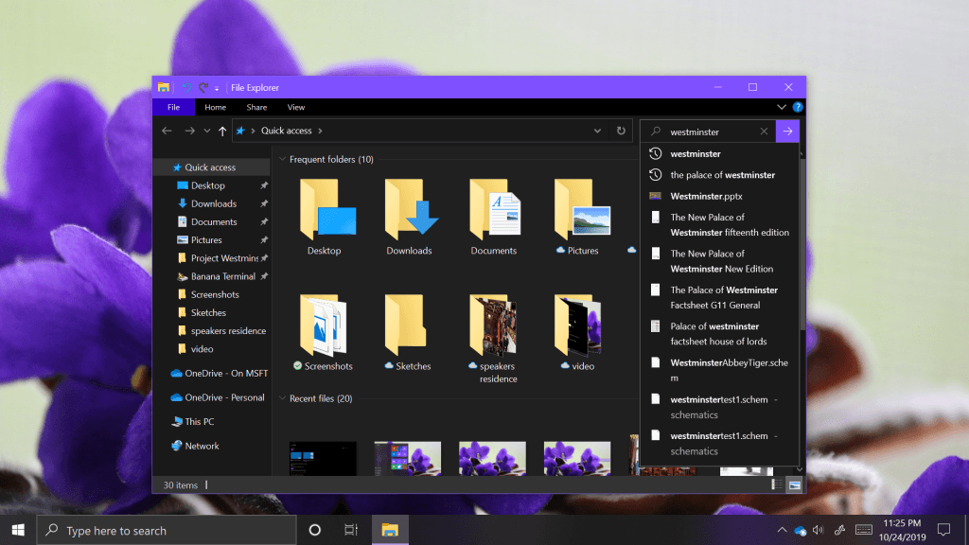Select OneDrive - On MSFT
Image resolution: width=969 pixels, height=545 pixels.
click(225, 373)
